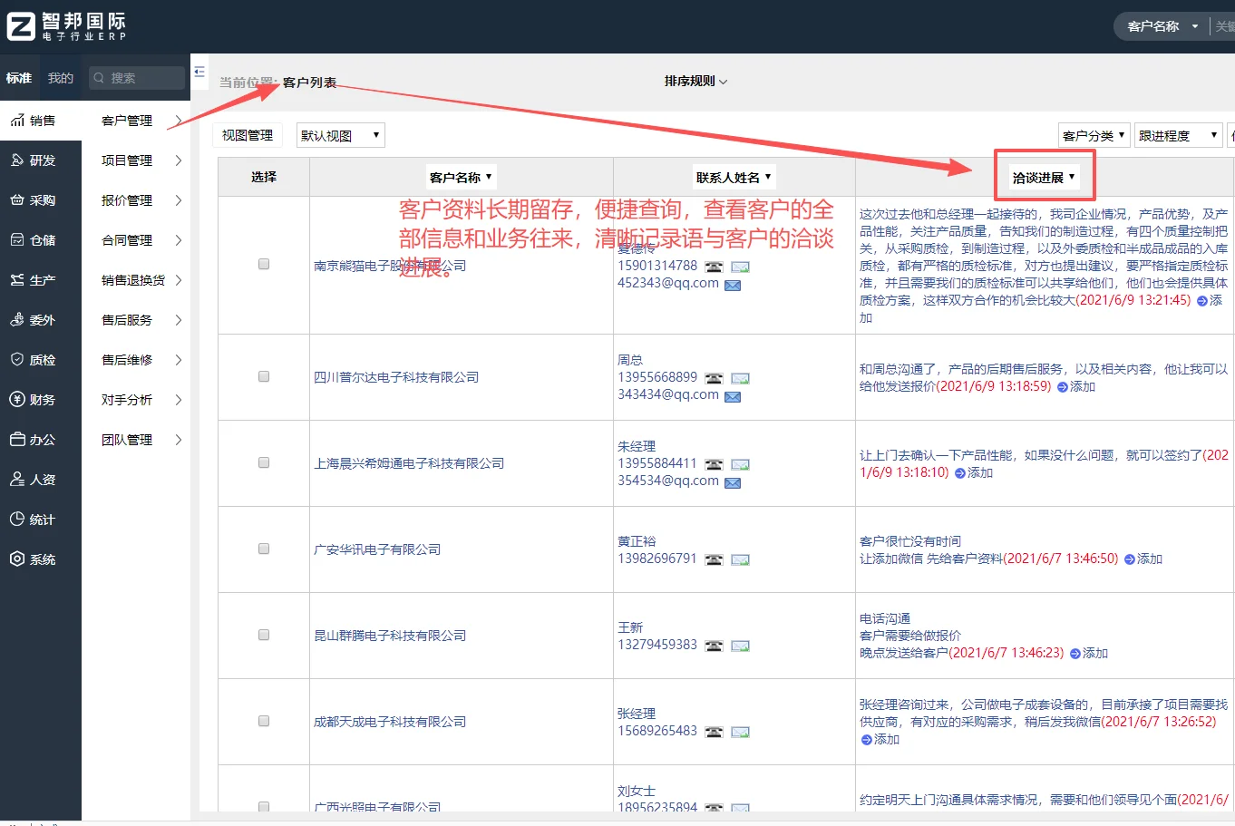Open the 跟进程度 filter dropdown
The height and width of the screenshot is (826, 1235).
pos(1179,136)
